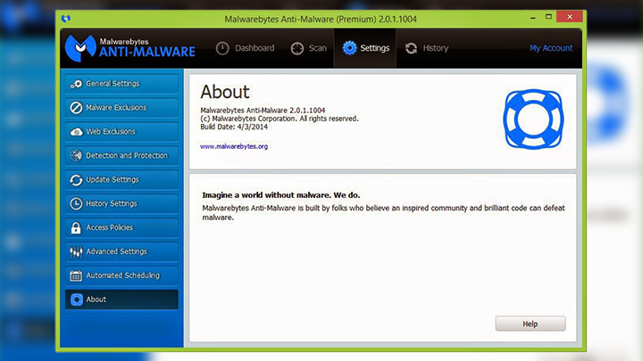Select Advanced Settings section

121,251
